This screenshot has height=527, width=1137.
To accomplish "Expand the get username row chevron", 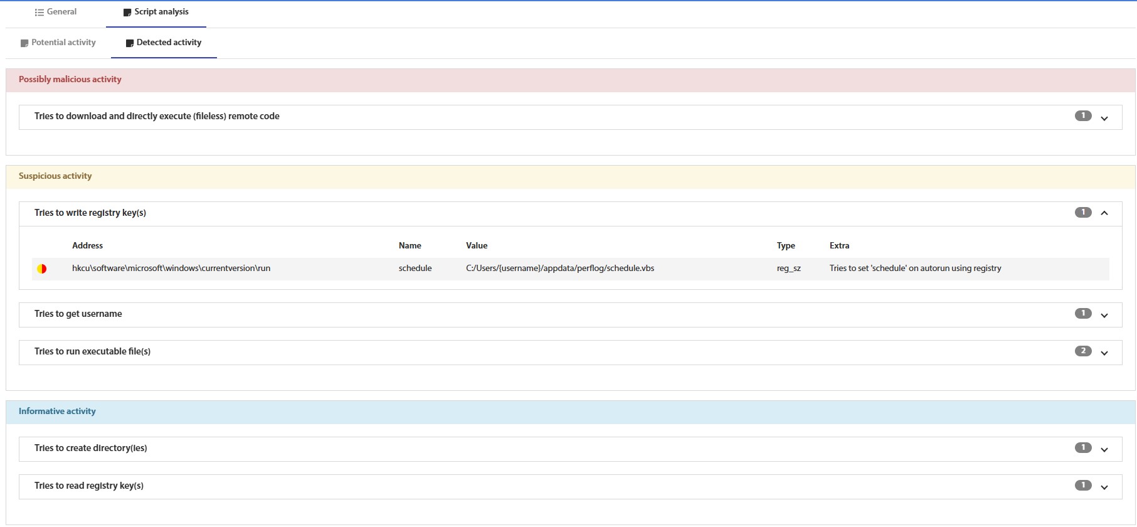I will (1104, 315).
